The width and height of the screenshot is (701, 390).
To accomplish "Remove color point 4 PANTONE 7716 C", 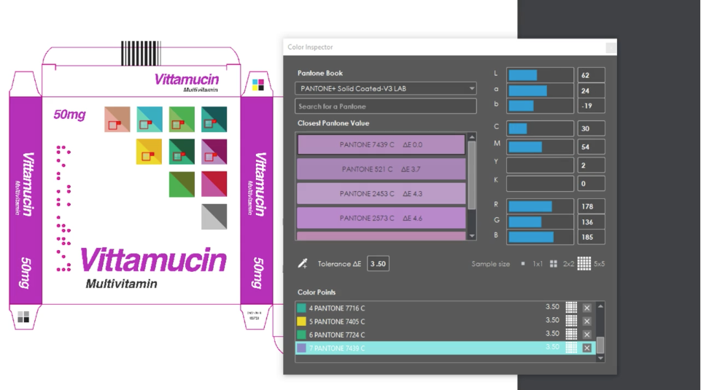I will click(x=587, y=308).
